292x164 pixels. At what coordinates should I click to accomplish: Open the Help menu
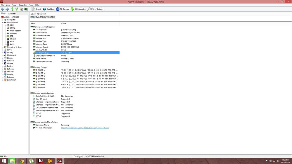point(37,5)
